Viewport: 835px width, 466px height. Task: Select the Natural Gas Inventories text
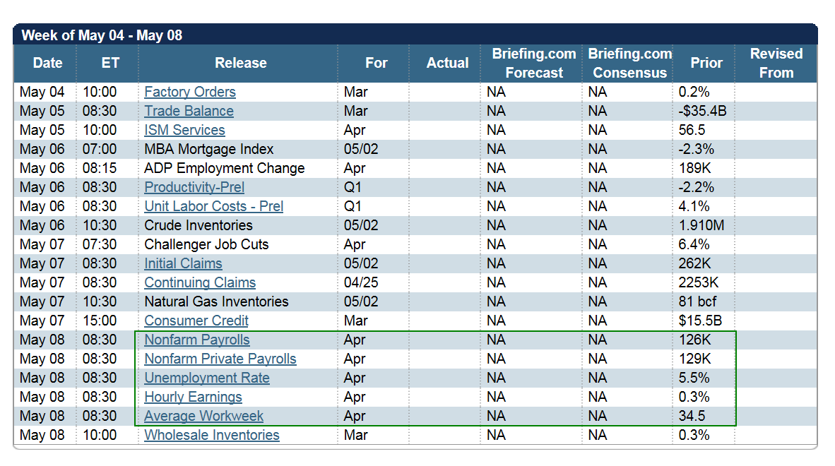tap(216, 301)
